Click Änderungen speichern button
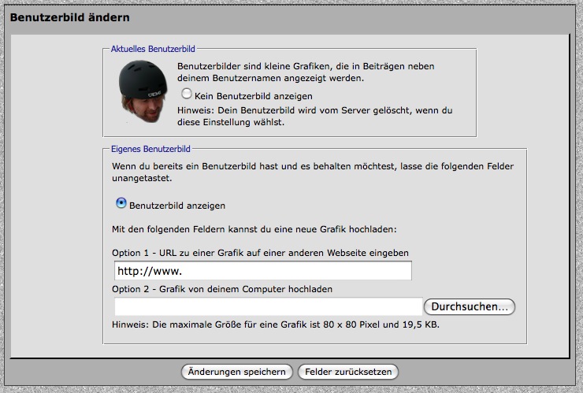This screenshot has width=583, height=393. pos(237,372)
